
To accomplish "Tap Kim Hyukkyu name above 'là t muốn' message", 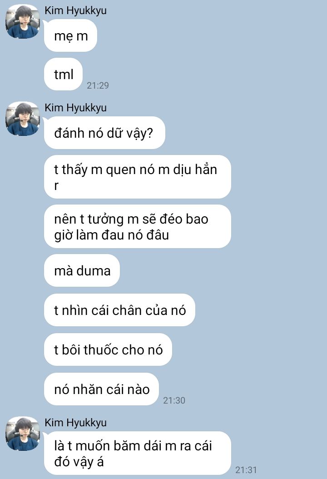I will click(75, 423).
